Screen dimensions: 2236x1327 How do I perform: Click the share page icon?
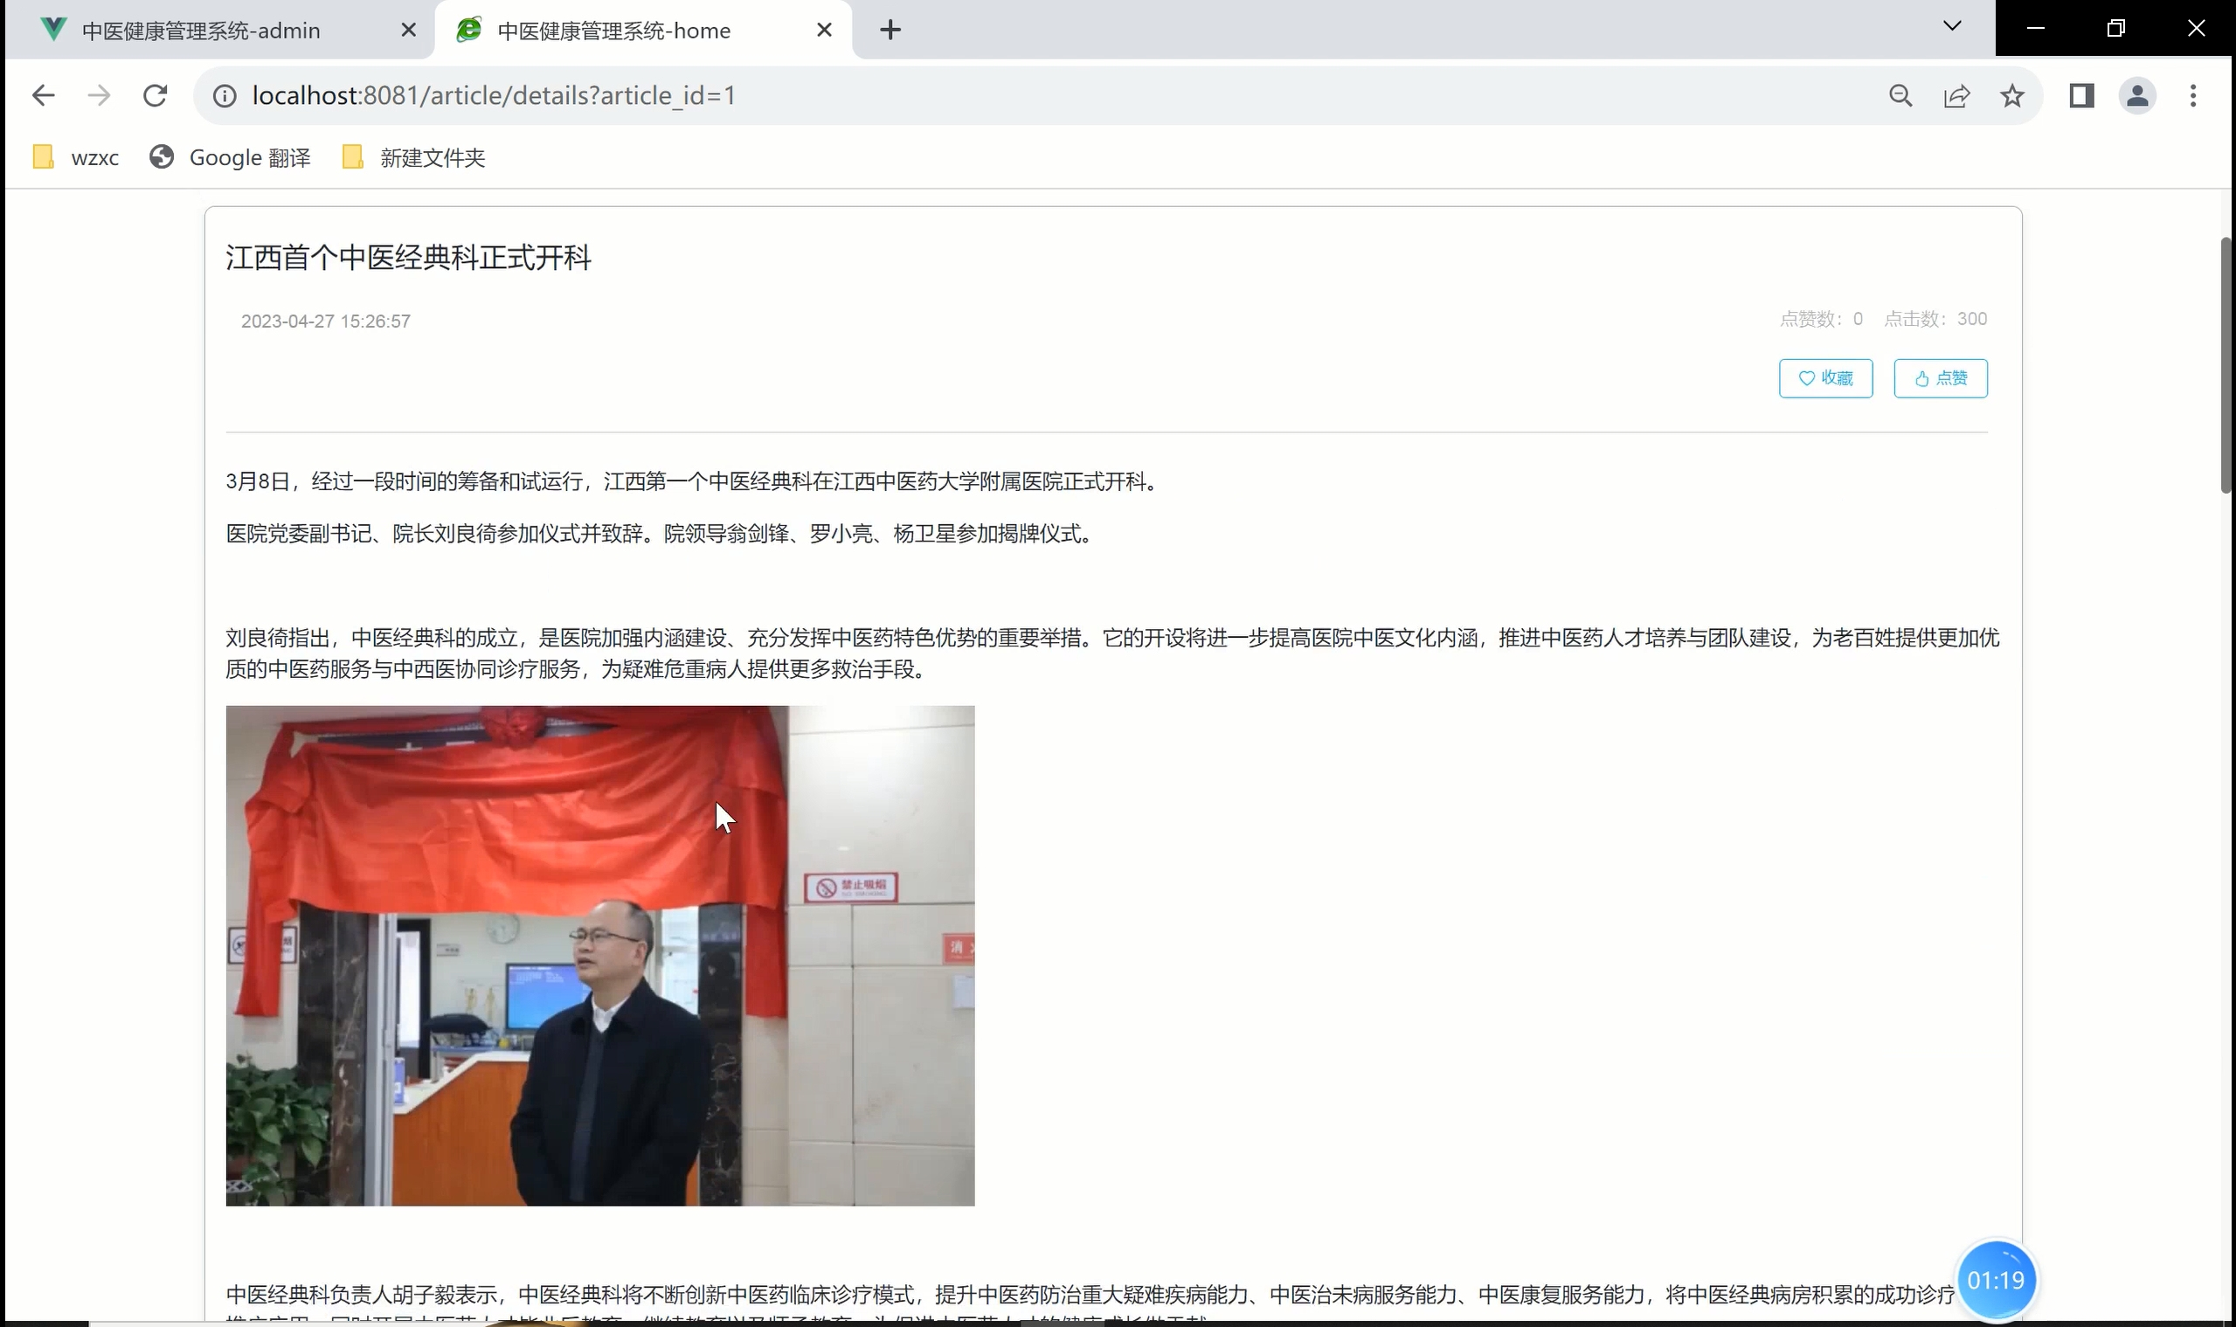pos(1956,96)
